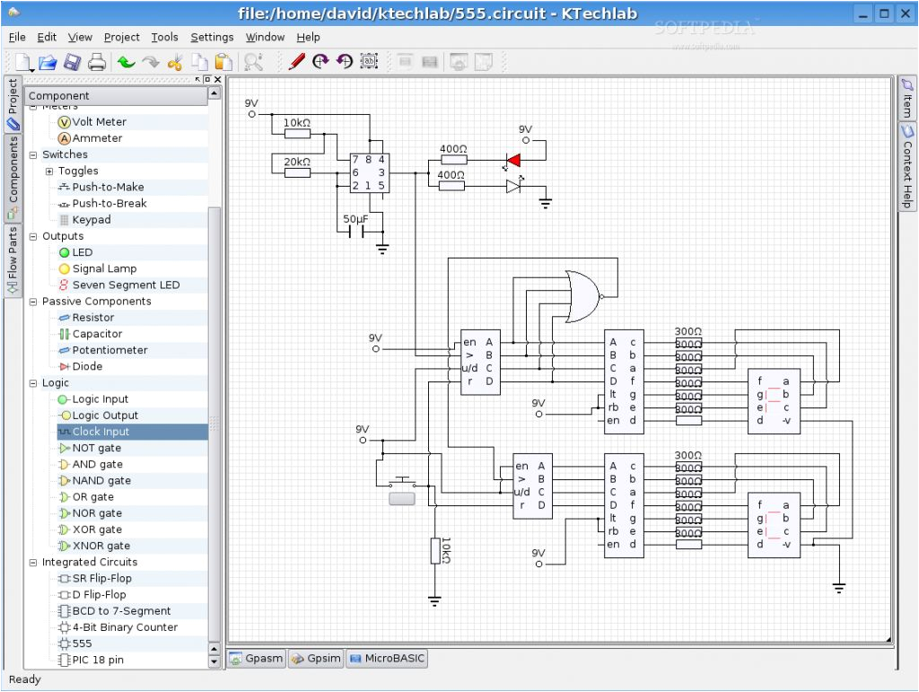This screenshot has height=692, width=919.
Task: Open a circuit file with the Open icon
Action: [47, 61]
